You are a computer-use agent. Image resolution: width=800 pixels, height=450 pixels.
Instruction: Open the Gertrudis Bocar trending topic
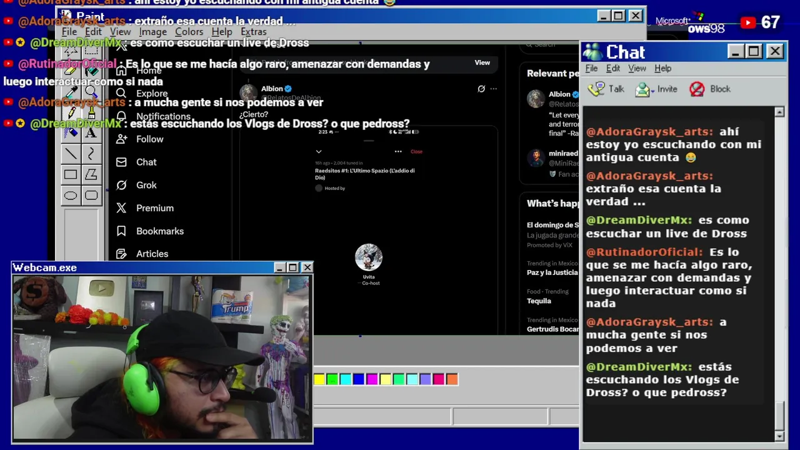(x=552, y=329)
